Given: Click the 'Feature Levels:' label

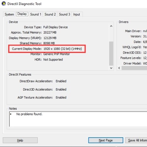Looking at the screenshot, I should click(x=131, y=58).
